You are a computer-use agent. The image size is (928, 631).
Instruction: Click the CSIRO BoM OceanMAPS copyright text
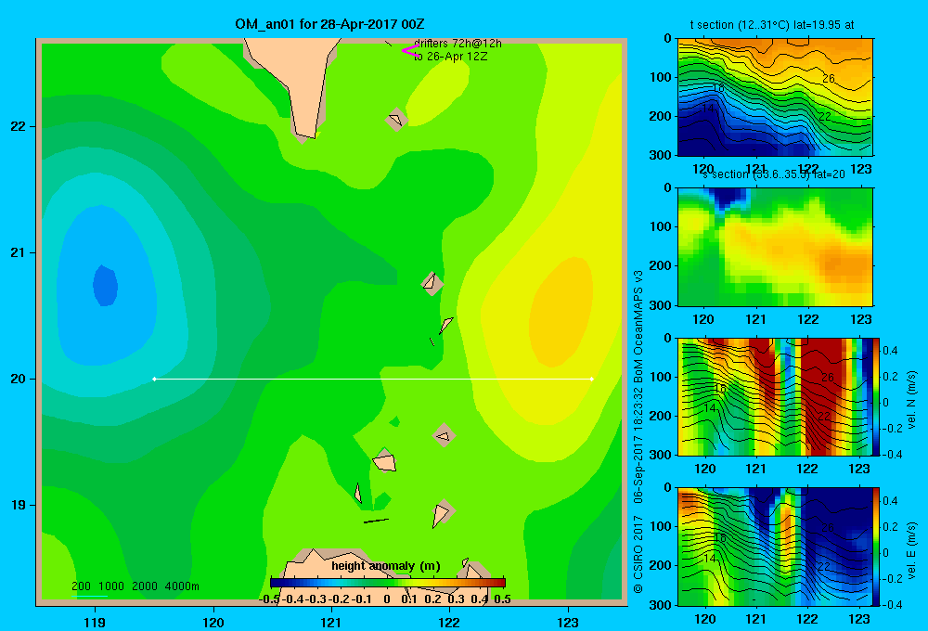coord(638,431)
